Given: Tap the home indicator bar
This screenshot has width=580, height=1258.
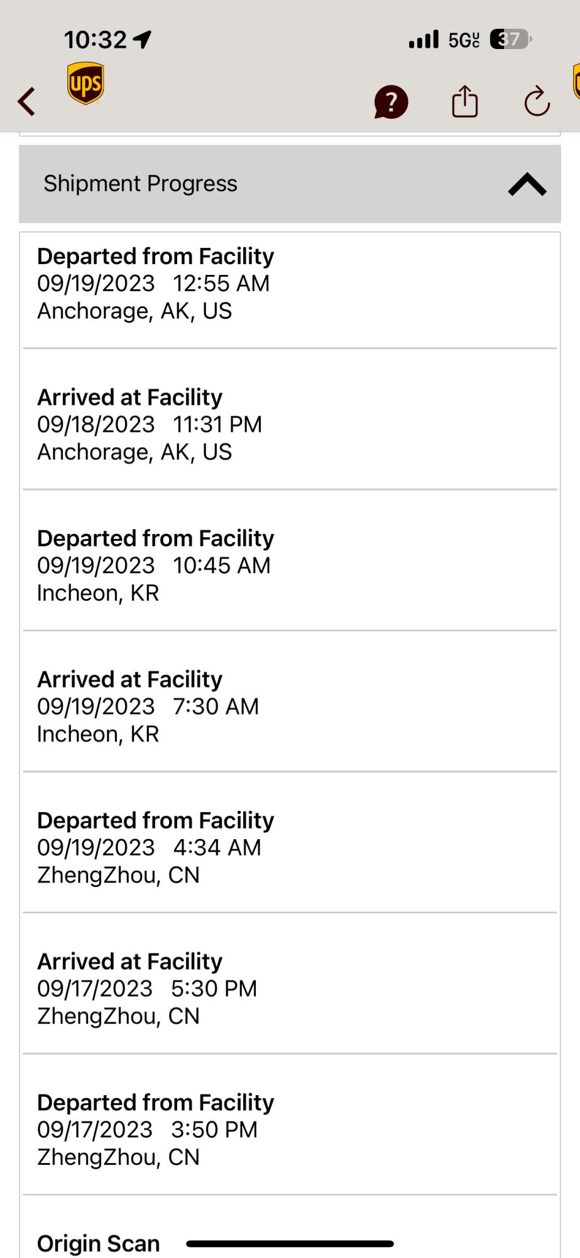Looking at the screenshot, I should 290,1244.
